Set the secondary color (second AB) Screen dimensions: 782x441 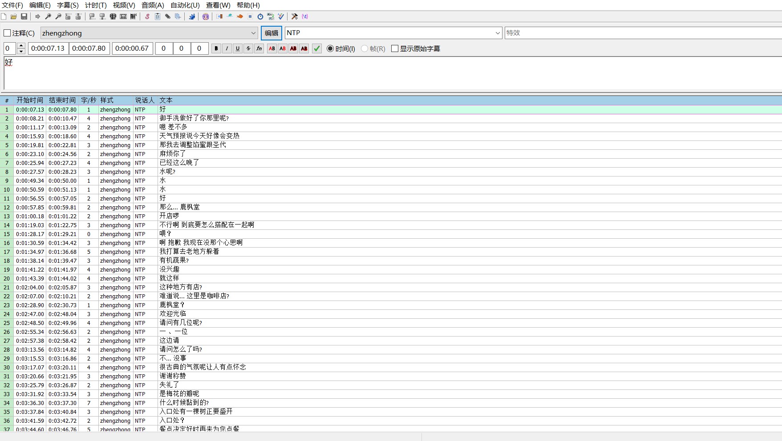point(283,48)
